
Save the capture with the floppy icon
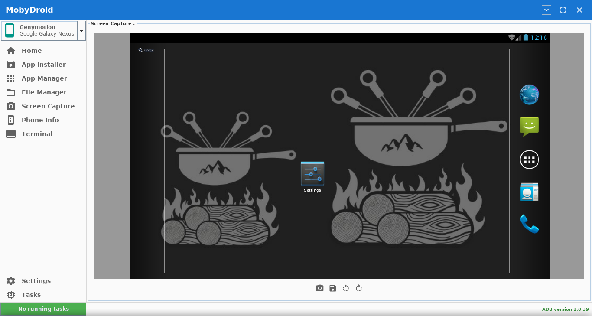click(333, 288)
